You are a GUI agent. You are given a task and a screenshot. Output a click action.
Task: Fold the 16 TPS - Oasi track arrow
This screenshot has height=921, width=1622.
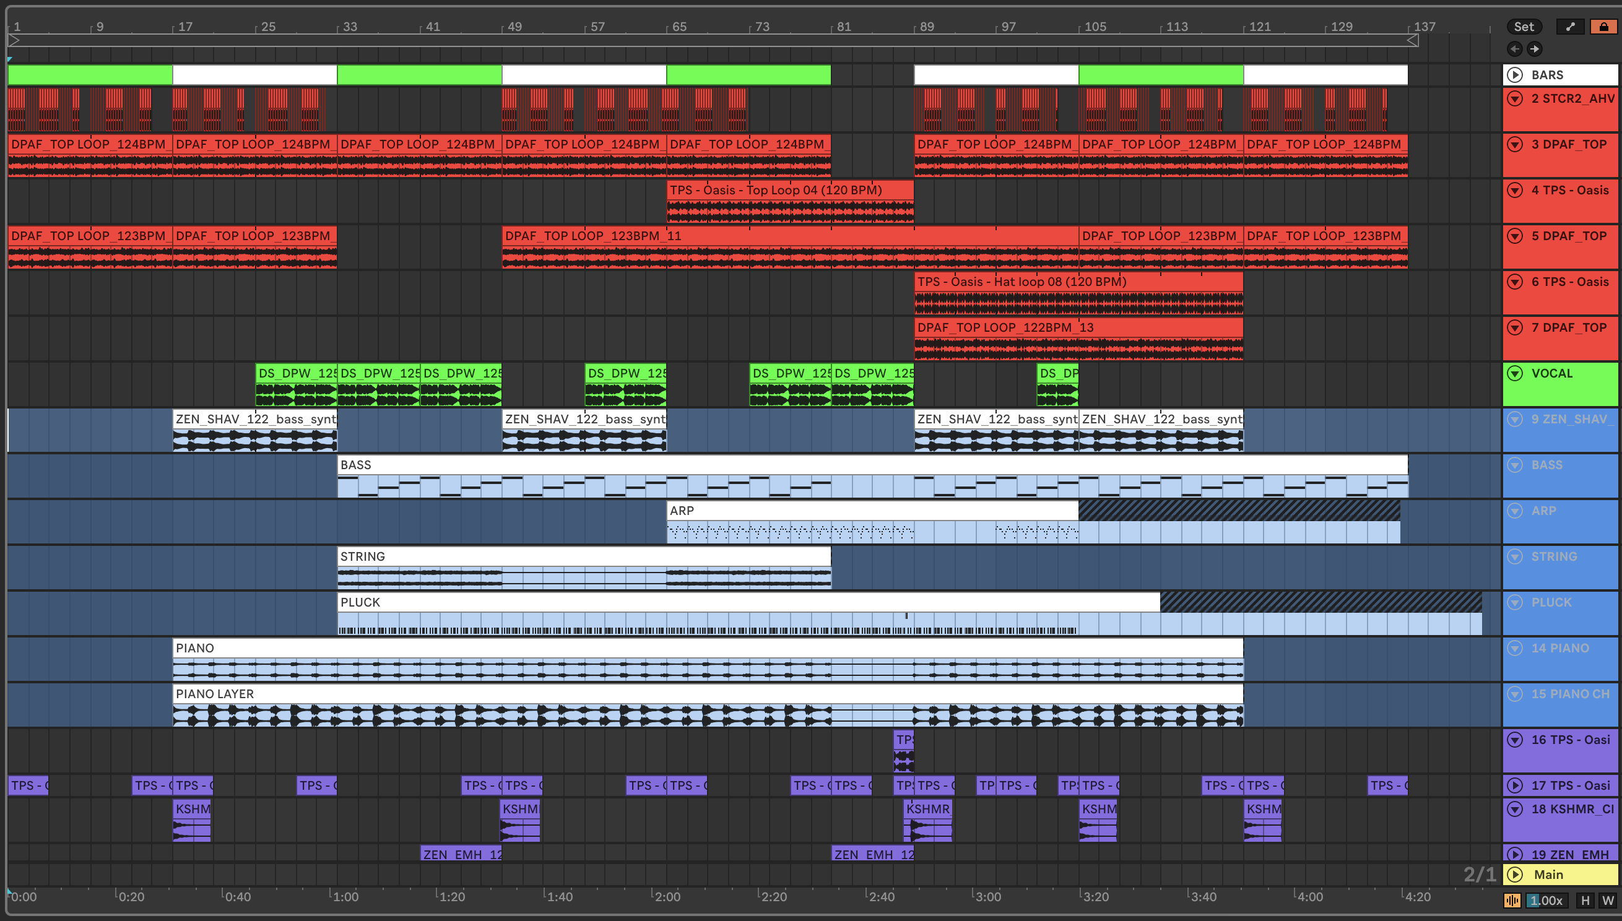pos(1514,740)
